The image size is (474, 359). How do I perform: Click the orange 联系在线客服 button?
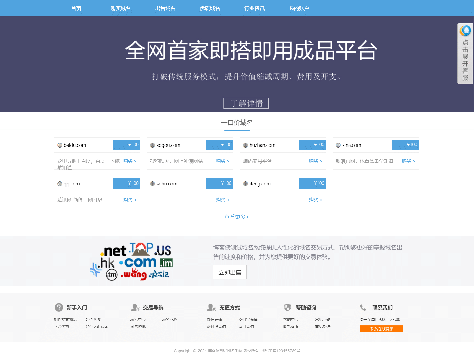pyautogui.click(x=381, y=329)
